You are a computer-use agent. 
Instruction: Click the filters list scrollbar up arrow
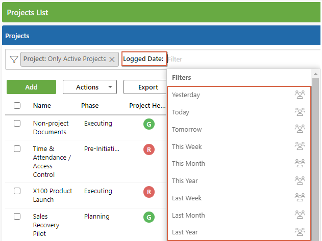click(316, 74)
